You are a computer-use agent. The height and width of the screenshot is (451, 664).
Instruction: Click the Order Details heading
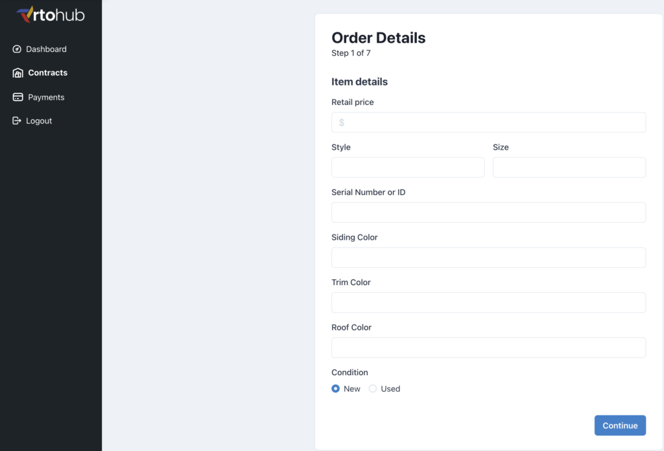click(379, 38)
